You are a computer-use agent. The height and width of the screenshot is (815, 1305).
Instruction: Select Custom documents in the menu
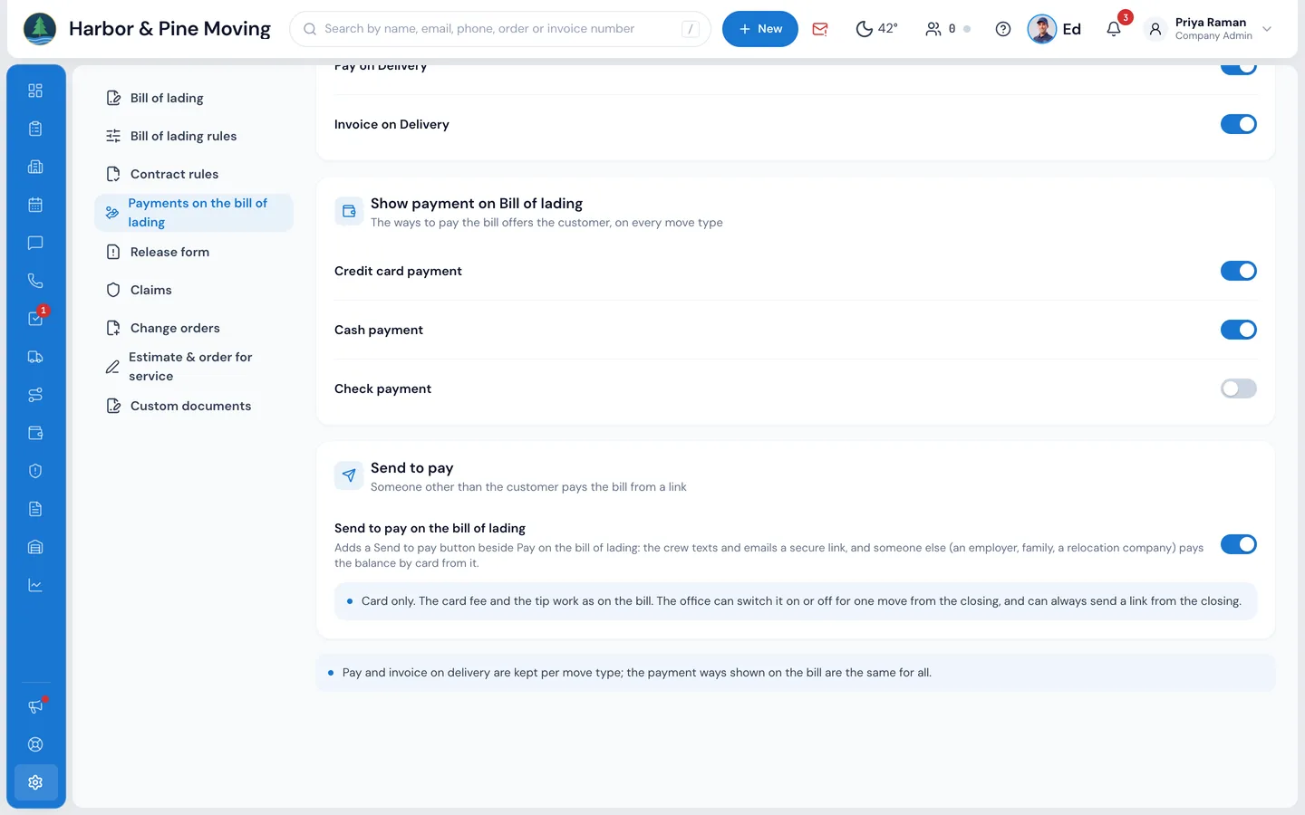pos(194,406)
